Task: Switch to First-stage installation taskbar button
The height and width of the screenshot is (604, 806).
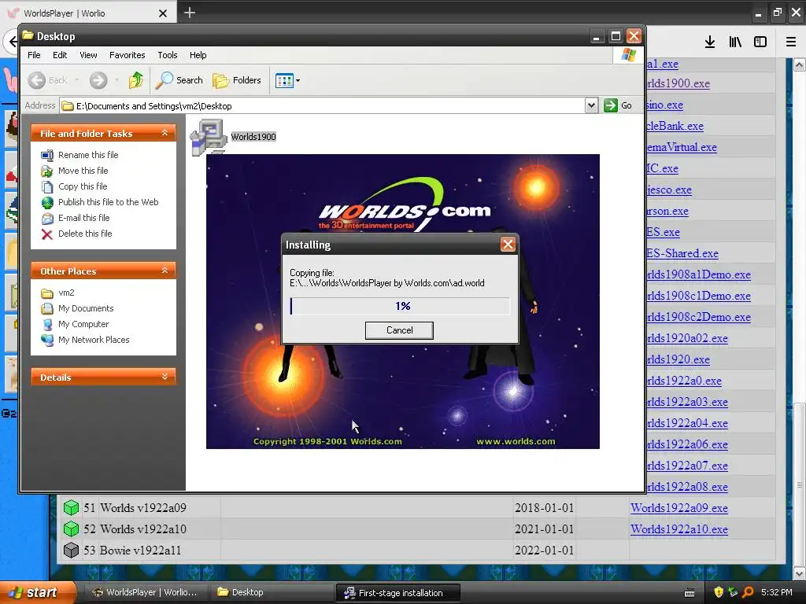Action: 397,593
